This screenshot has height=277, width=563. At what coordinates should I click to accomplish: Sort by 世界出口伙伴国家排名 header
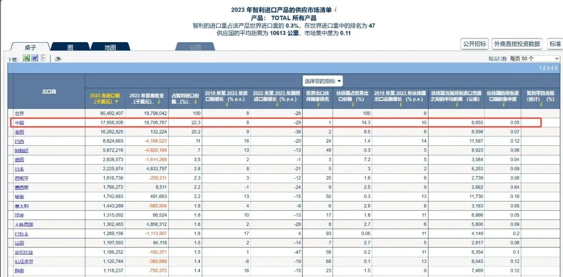318,96
